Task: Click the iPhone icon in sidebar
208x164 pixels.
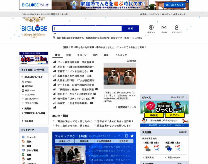Action: pyautogui.click(x=23, y=82)
